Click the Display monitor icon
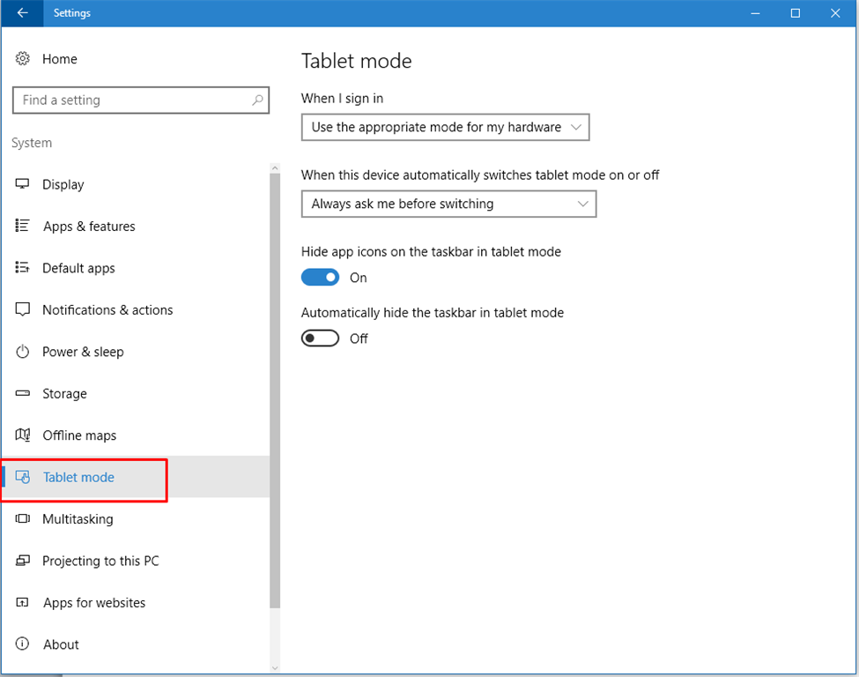Image resolution: width=859 pixels, height=677 pixels. (22, 184)
